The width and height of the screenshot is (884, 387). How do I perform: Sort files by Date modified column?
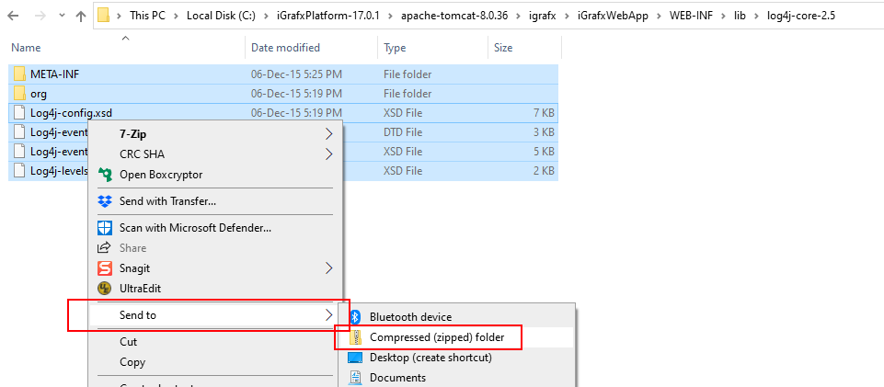tap(285, 48)
